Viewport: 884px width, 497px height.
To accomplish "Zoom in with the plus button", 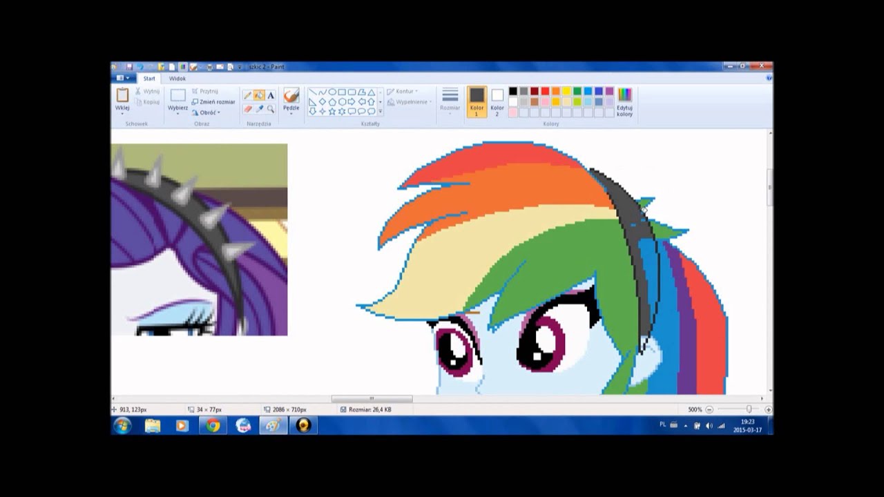I will click(x=768, y=409).
